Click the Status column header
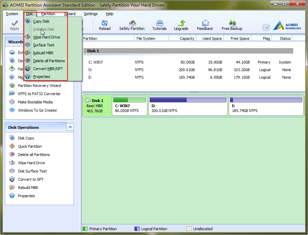 (x=282, y=38)
